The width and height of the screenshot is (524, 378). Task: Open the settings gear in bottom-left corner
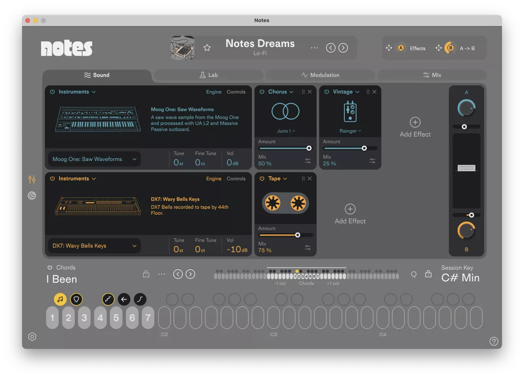(x=32, y=336)
